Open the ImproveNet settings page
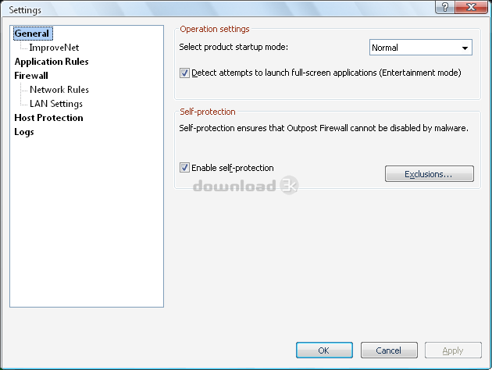The width and height of the screenshot is (492, 370). point(54,48)
